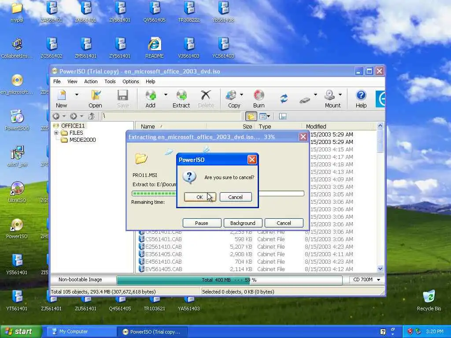Viewport: 451px width, 338px height.
Task: Toggle the folders view icon
Action: (251, 116)
